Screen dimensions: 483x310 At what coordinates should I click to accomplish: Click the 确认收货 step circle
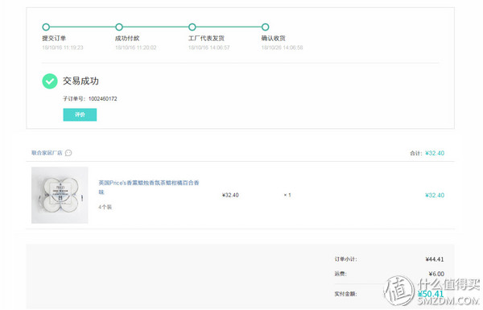coord(265,27)
